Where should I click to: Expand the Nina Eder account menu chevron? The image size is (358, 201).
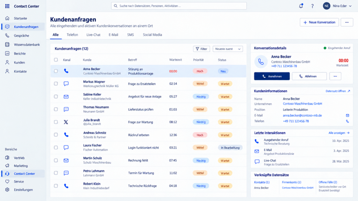350,6
